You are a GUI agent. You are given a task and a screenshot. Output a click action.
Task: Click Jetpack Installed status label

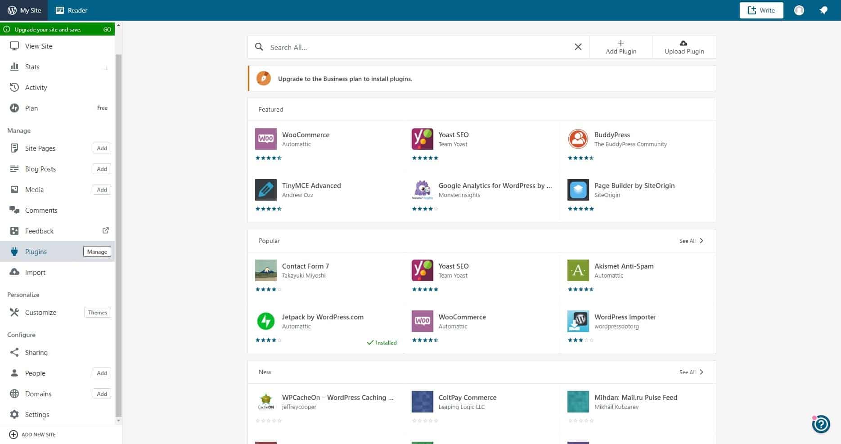pyautogui.click(x=382, y=343)
